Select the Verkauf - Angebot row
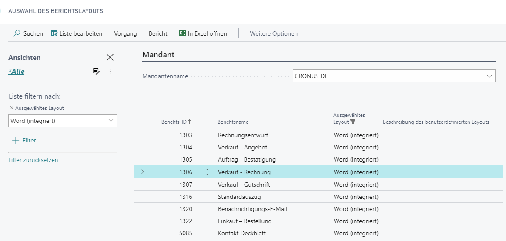 click(x=319, y=147)
